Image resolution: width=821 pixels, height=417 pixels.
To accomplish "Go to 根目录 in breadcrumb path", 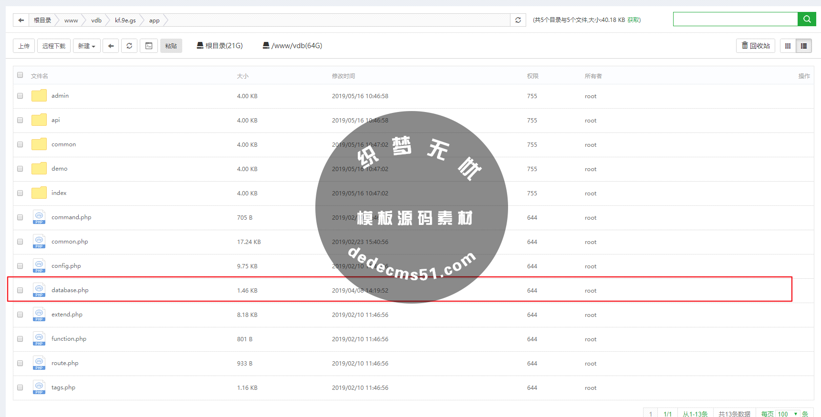I will coord(42,20).
